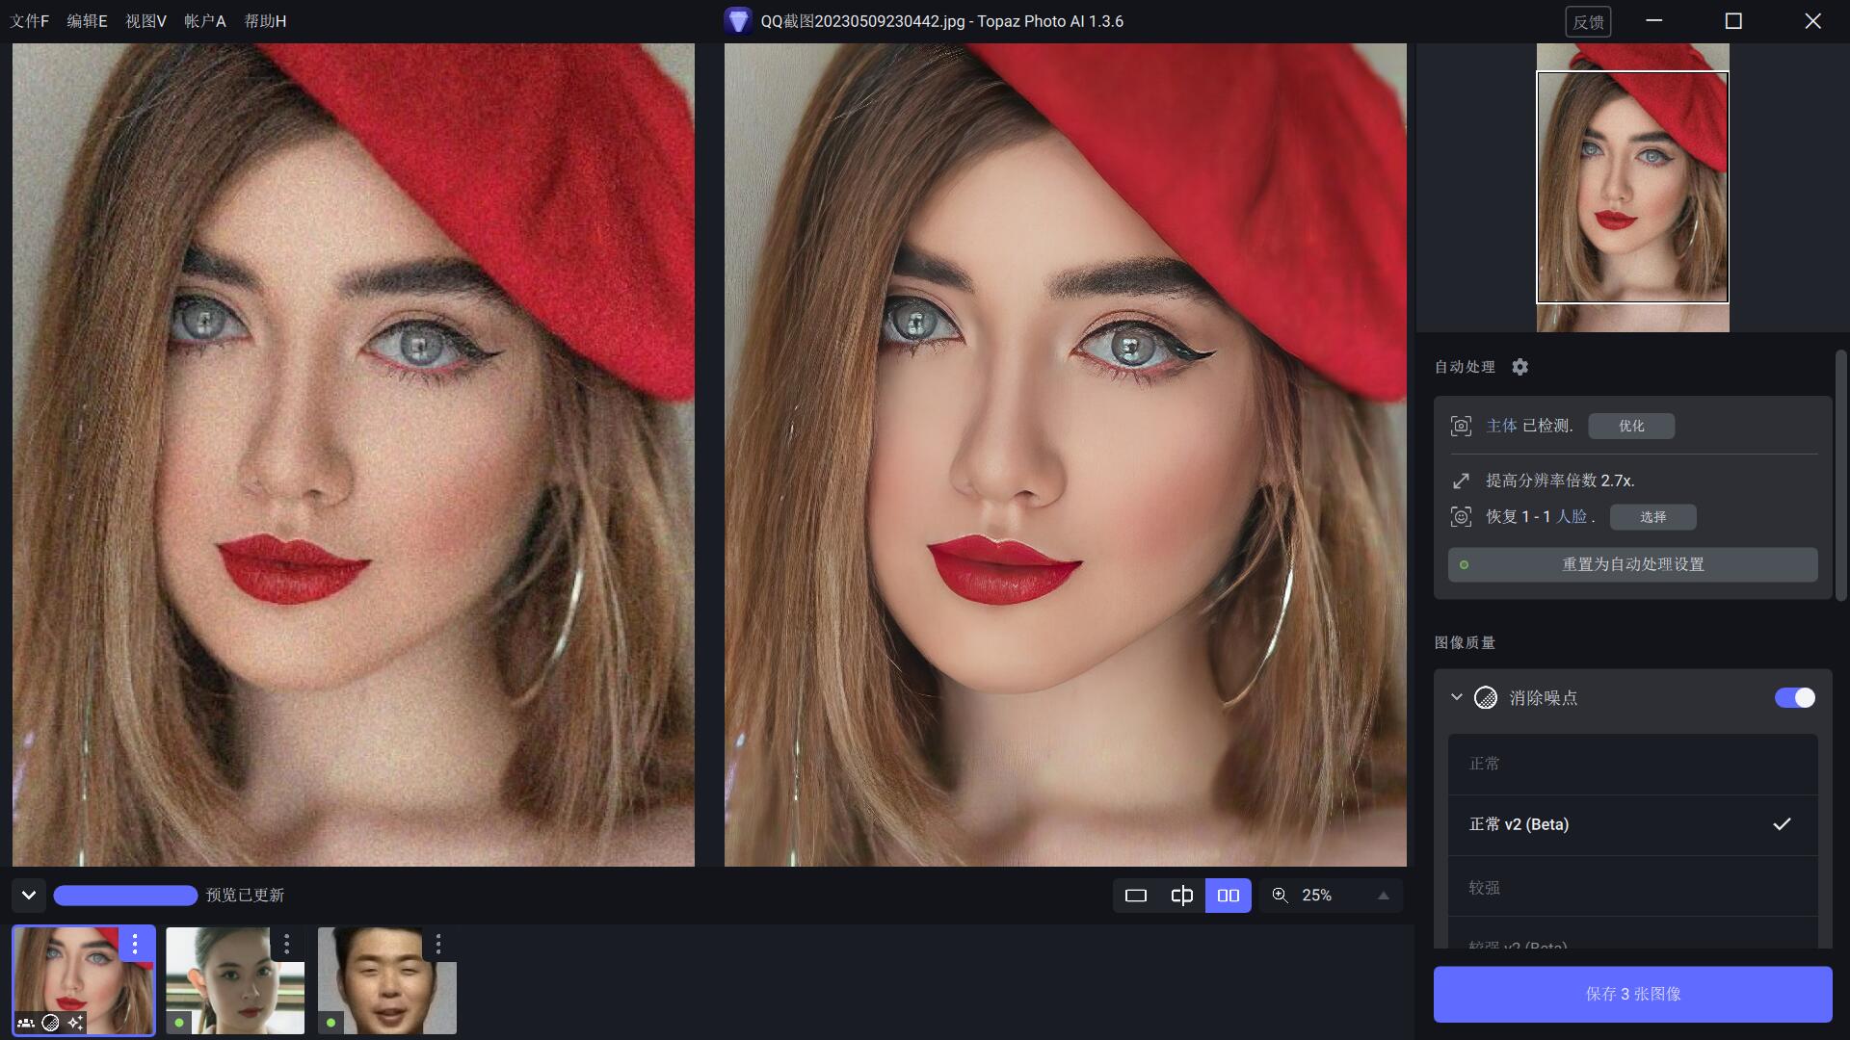Select the 较强 denoise model
The width and height of the screenshot is (1850, 1040).
click(1632, 887)
